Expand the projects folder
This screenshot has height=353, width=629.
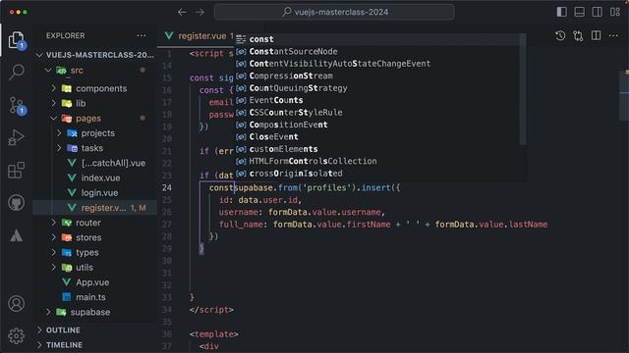[x=95, y=133]
